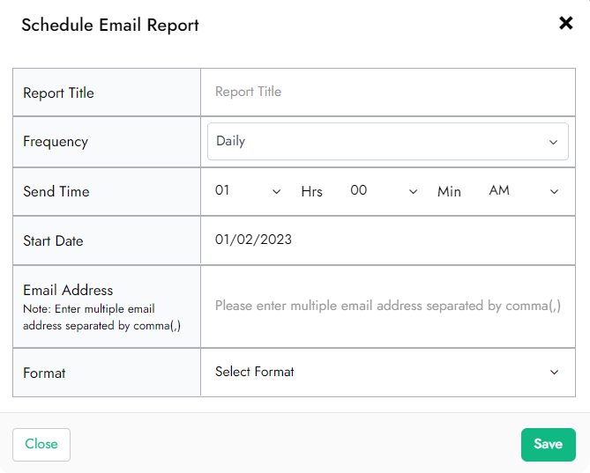Image resolution: width=590 pixels, height=473 pixels.
Task: Click the chevron beside the hour value
Action: 276,191
